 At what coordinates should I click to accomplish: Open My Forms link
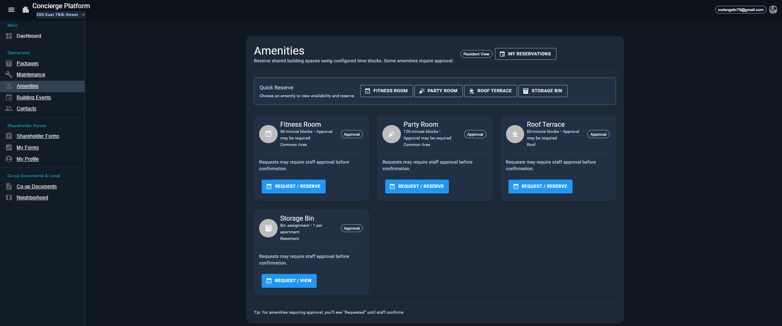pyautogui.click(x=28, y=148)
